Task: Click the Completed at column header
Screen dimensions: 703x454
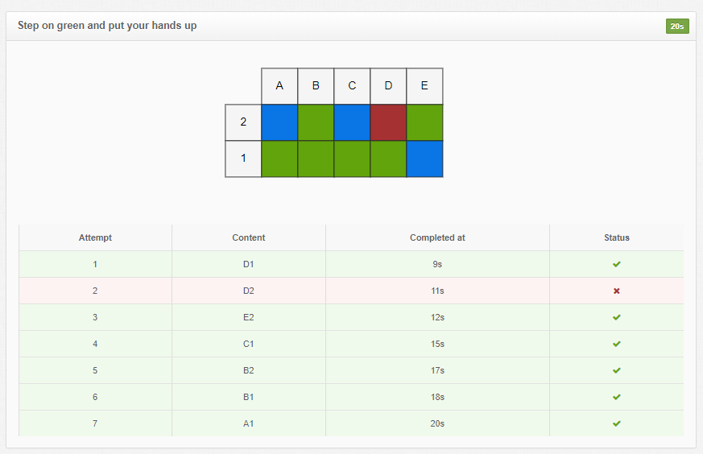Action: point(437,237)
